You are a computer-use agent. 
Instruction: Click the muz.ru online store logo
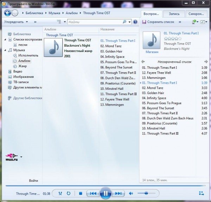(x=12, y=157)
